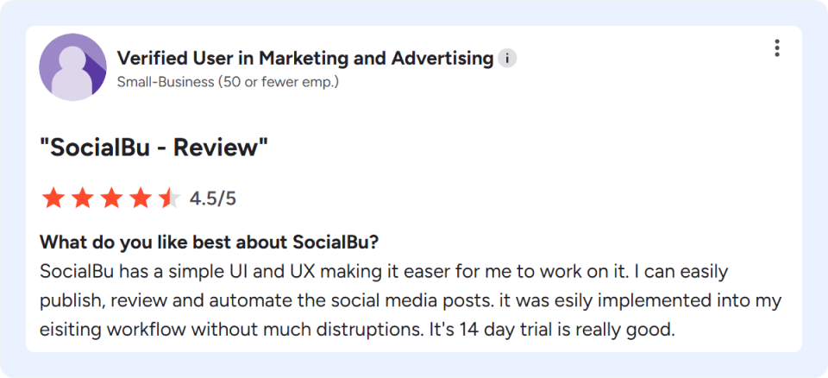Image resolution: width=828 pixels, height=378 pixels.
Task: Select the half-filled fifth star
Action: pos(170,198)
